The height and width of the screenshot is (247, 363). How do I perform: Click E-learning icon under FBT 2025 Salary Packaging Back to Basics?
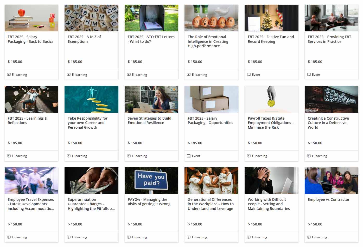(9, 75)
